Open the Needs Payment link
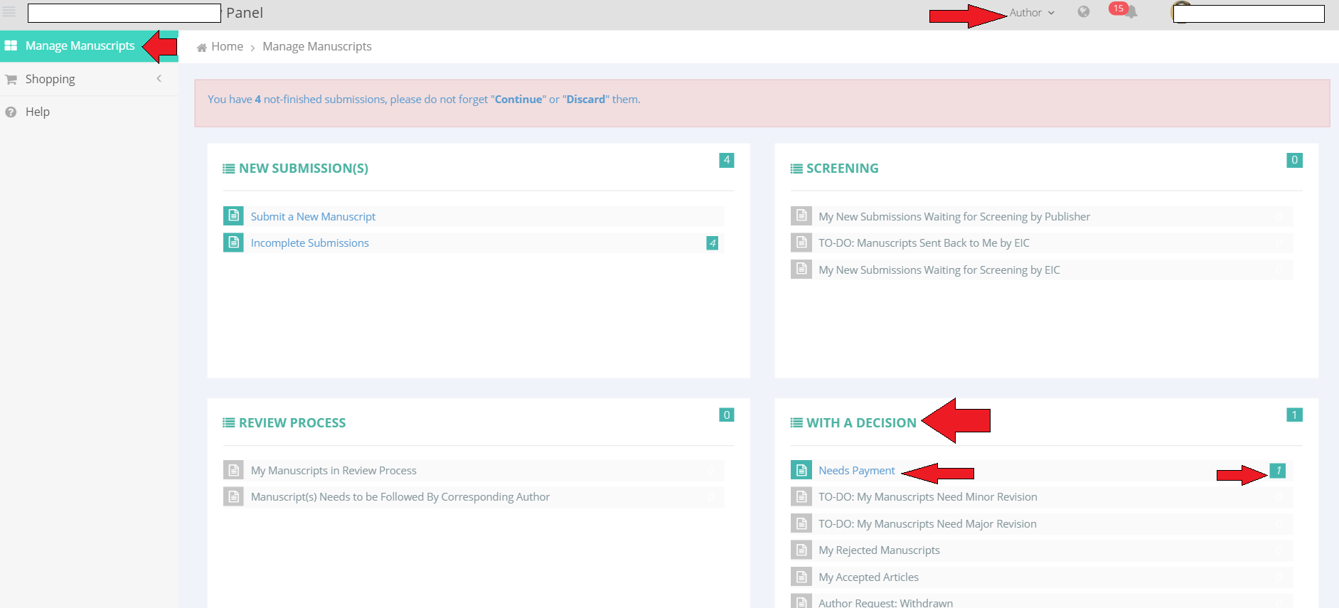Image resolution: width=1339 pixels, height=608 pixels. tap(856, 471)
